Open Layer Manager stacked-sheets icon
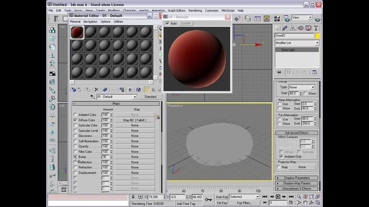 click(247, 18)
